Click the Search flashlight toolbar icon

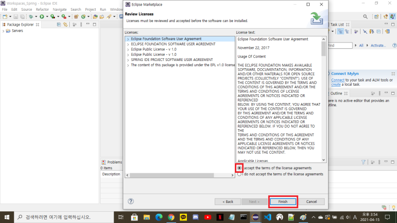[x=109, y=17]
